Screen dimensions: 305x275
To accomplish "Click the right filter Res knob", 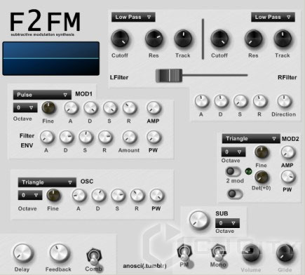I will (x=254, y=39).
